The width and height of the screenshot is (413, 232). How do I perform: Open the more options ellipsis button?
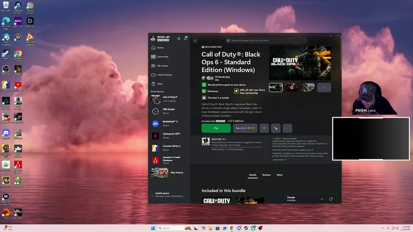[287, 128]
